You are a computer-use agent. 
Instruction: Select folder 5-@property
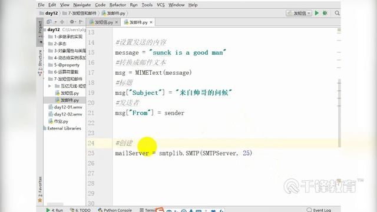coord(64,65)
